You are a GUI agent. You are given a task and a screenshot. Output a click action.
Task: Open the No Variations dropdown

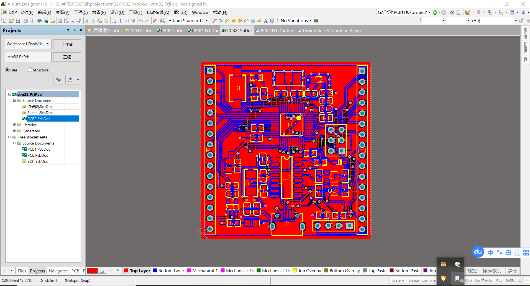[x=310, y=21]
